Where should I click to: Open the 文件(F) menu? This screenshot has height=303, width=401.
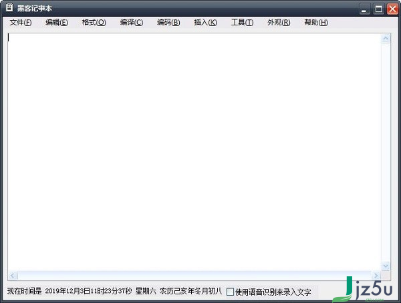[21, 23]
